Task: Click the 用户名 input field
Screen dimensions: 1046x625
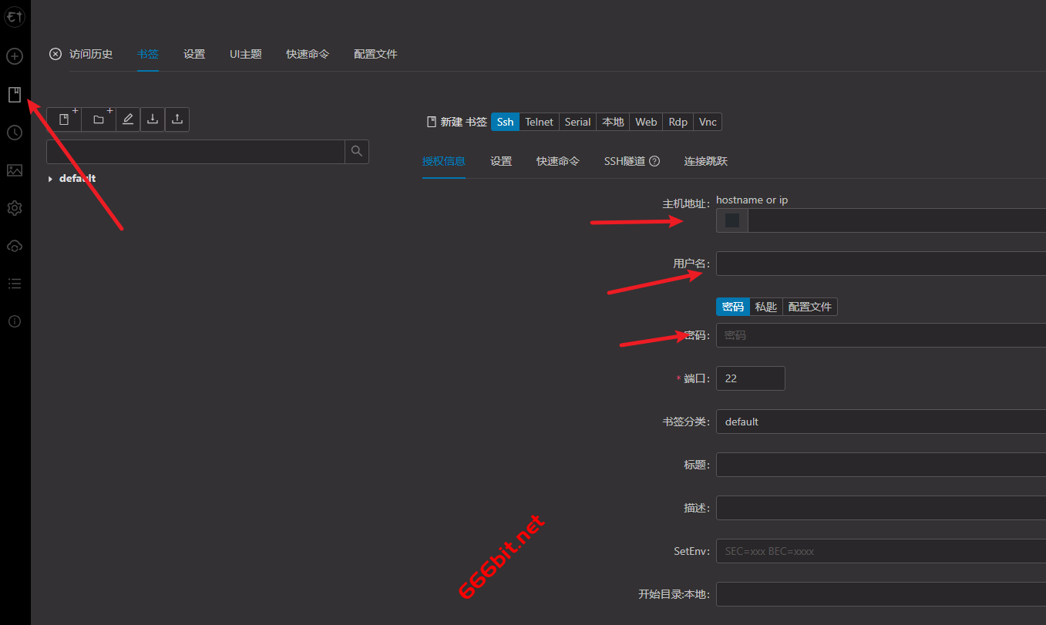Action: tap(879, 264)
